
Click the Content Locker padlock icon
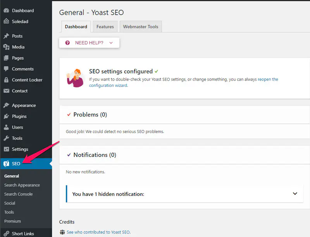(x=6, y=80)
